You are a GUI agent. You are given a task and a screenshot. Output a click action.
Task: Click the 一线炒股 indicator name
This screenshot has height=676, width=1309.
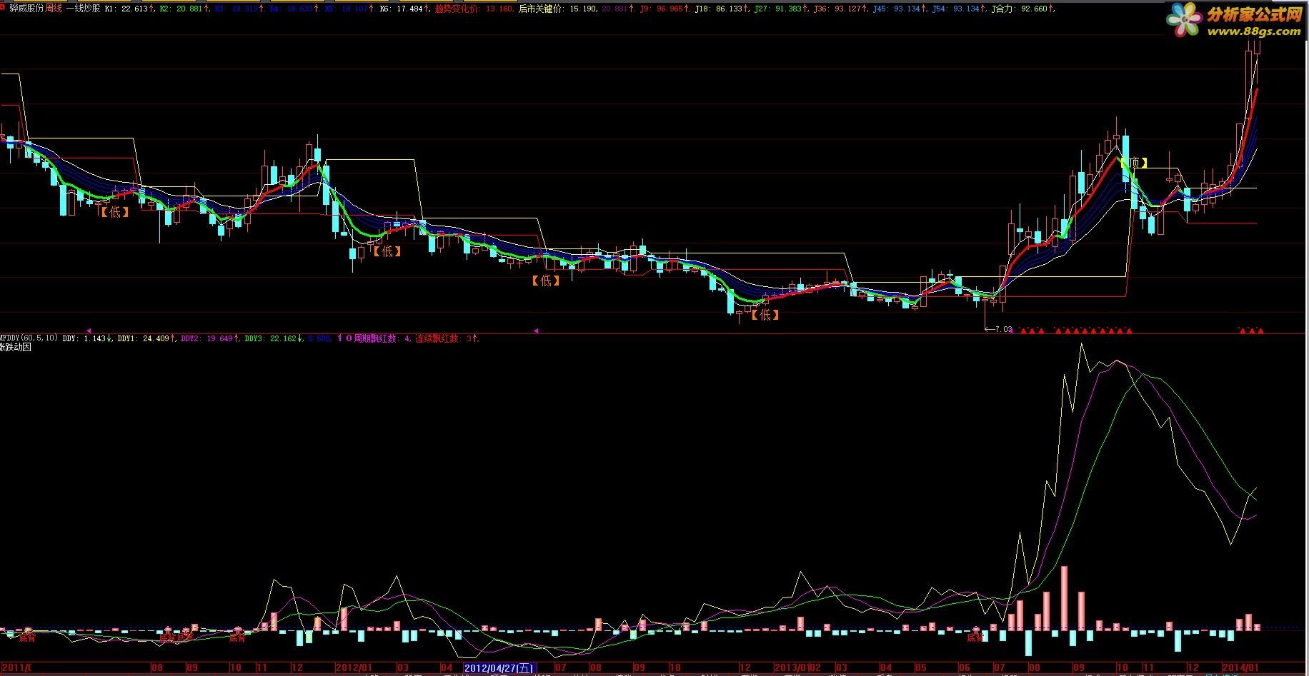[83, 9]
